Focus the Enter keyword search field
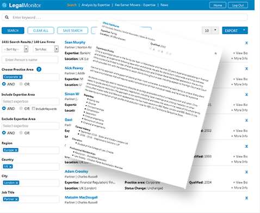This screenshot has height=213, width=260. coord(125,17)
